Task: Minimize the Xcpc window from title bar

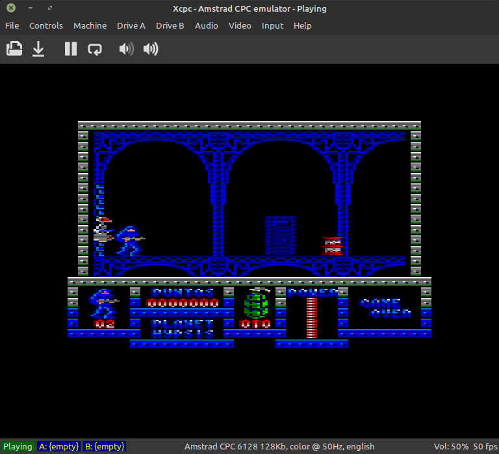Action: point(31,8)
